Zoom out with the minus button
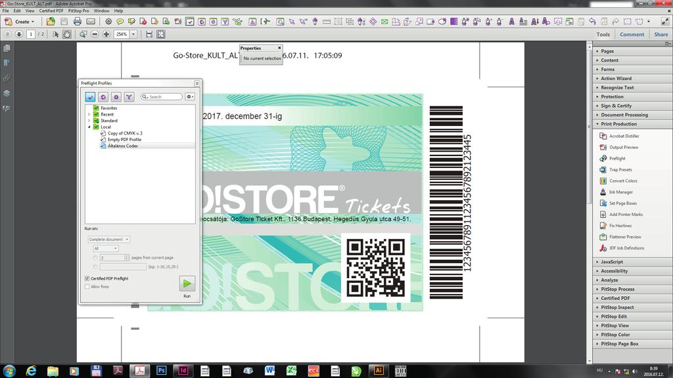 pos(95,34)
